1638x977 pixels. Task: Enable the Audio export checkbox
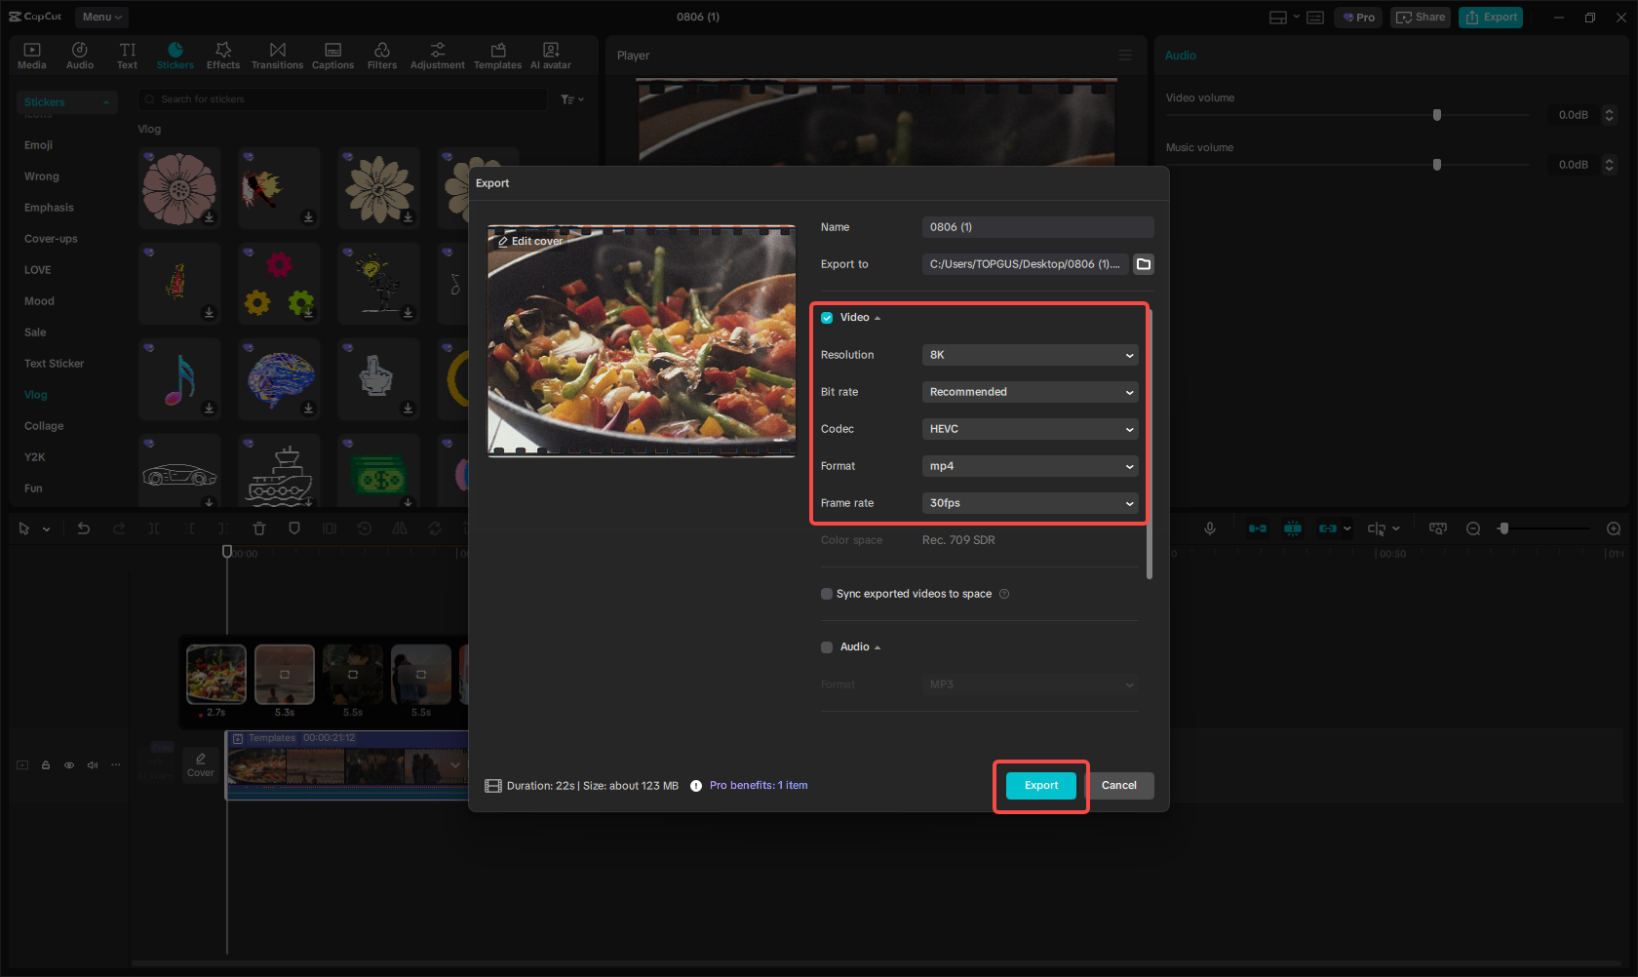(826, 646)
